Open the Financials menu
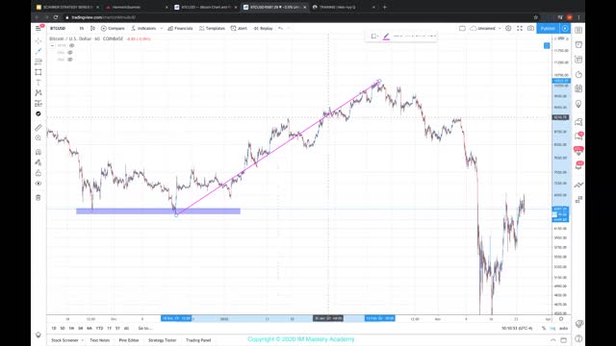Image resolution: width=616 pixels, height=346 pixels. (x=180, y=28)
